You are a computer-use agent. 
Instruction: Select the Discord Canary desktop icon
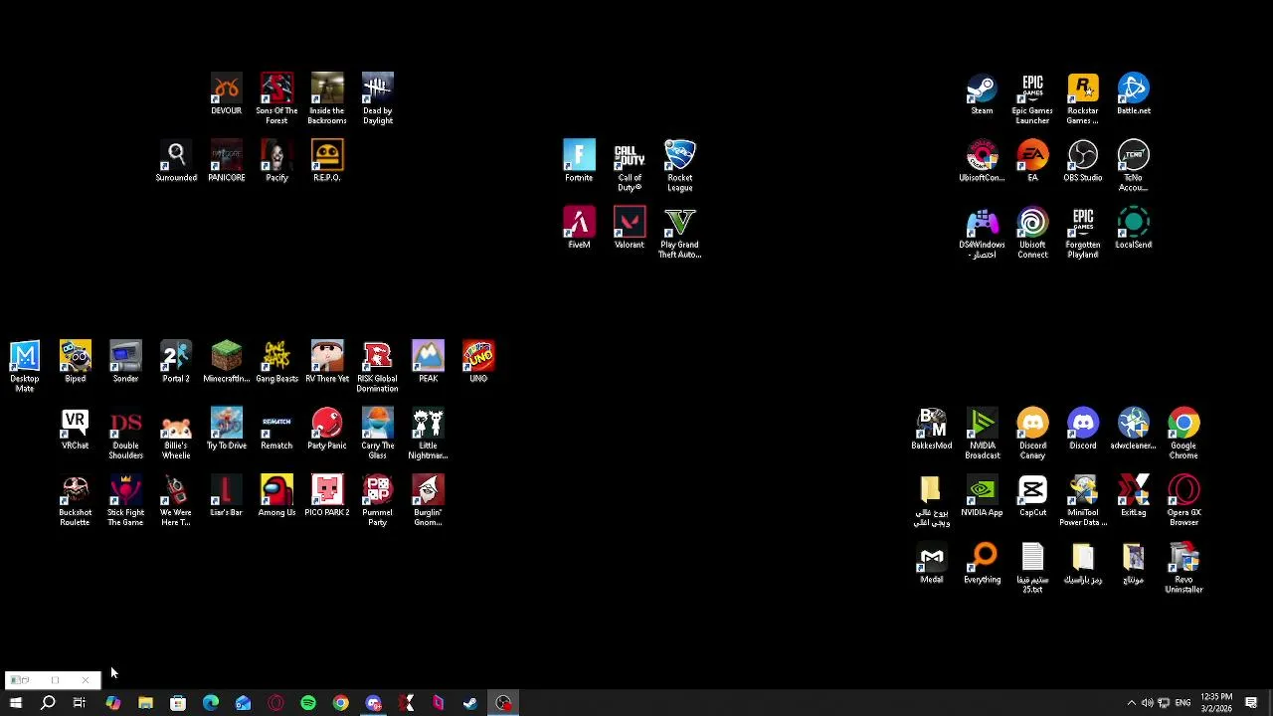1032,434
